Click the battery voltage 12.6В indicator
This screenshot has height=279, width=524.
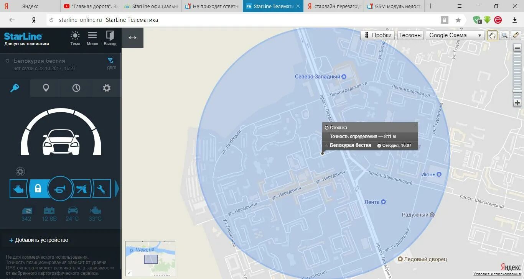click(x=49, y=214)
